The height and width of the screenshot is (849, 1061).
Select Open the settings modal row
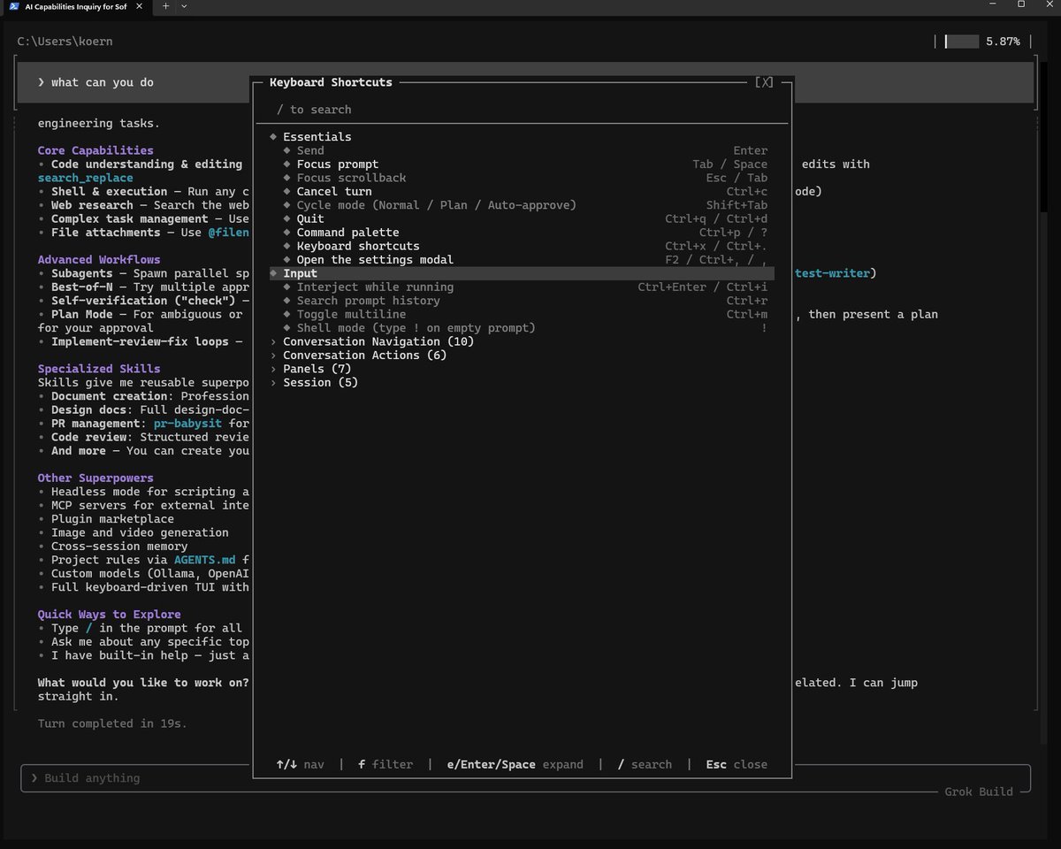pyautogui.click(x=522, y=260)
